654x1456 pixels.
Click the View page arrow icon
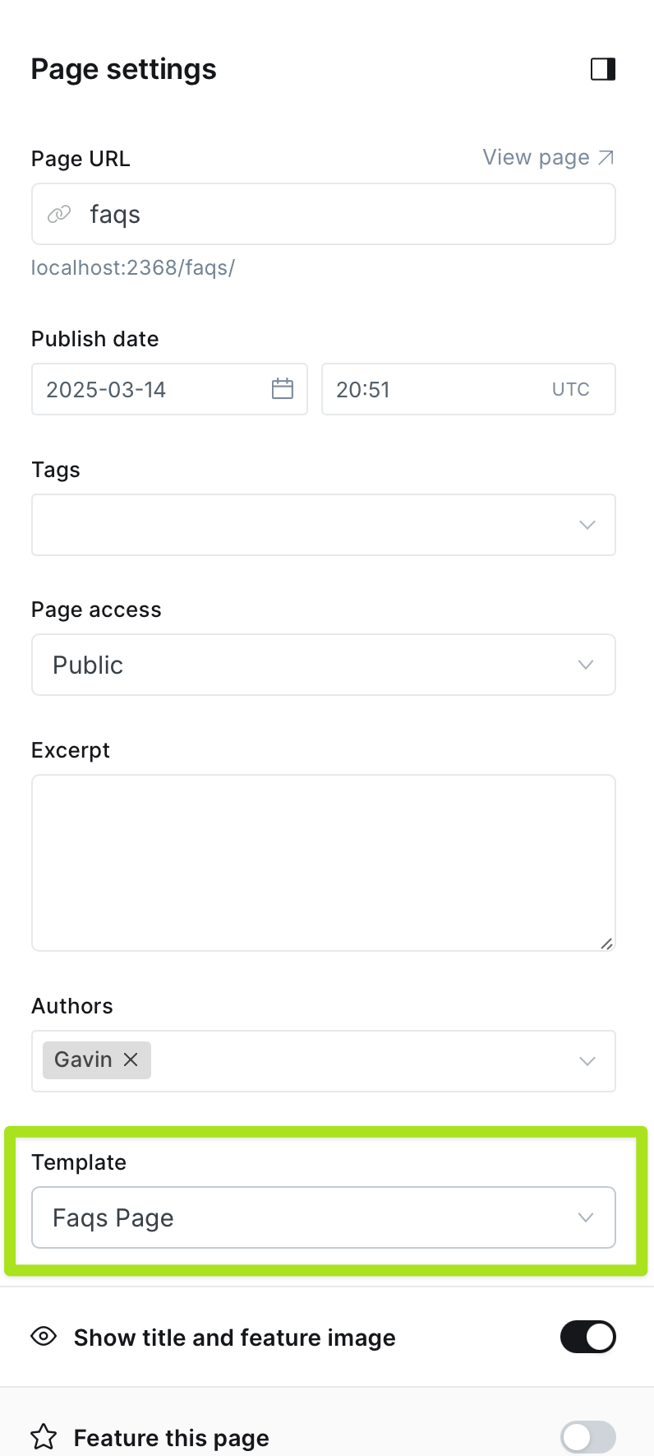tap(606, 157)
